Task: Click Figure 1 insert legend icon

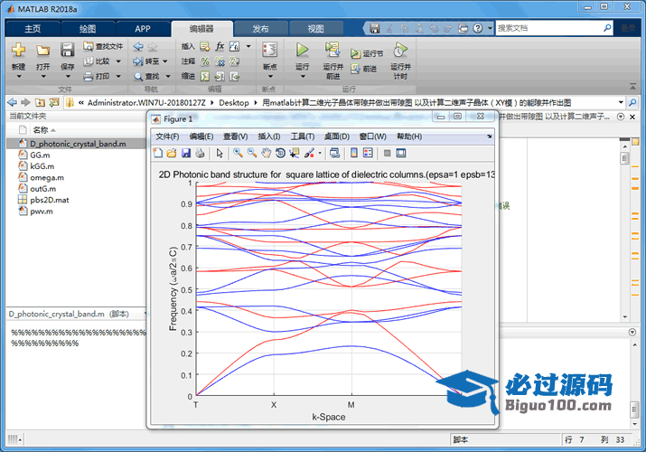Action: (368, 154)
